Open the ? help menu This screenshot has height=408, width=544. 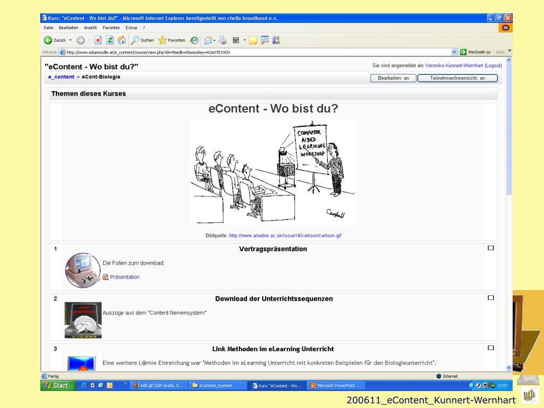[x=144, y=28]
